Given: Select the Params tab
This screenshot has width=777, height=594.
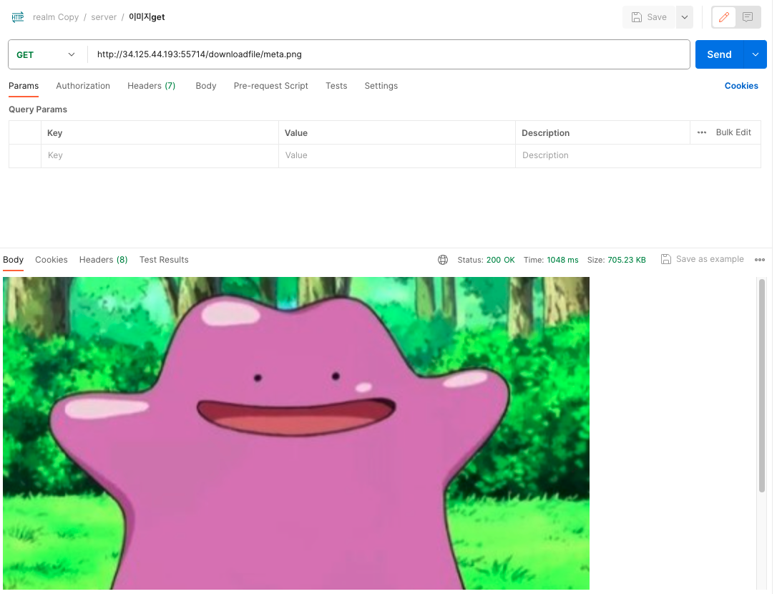Looking at the screenshot, I should pos(24,86).
